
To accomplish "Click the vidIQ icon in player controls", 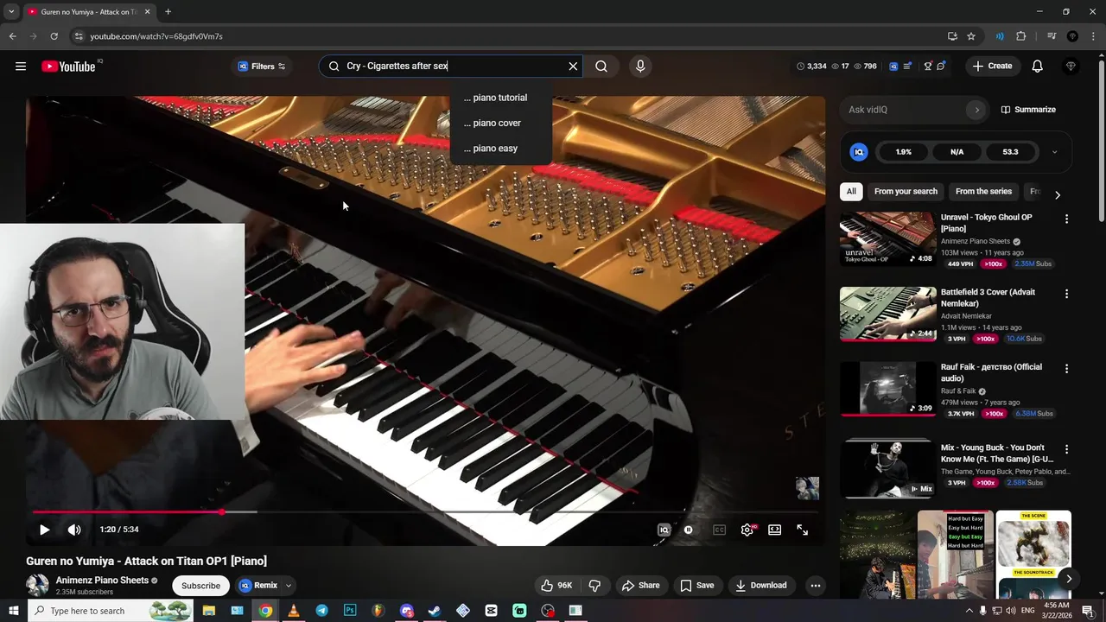I will [x=664, y=530].
